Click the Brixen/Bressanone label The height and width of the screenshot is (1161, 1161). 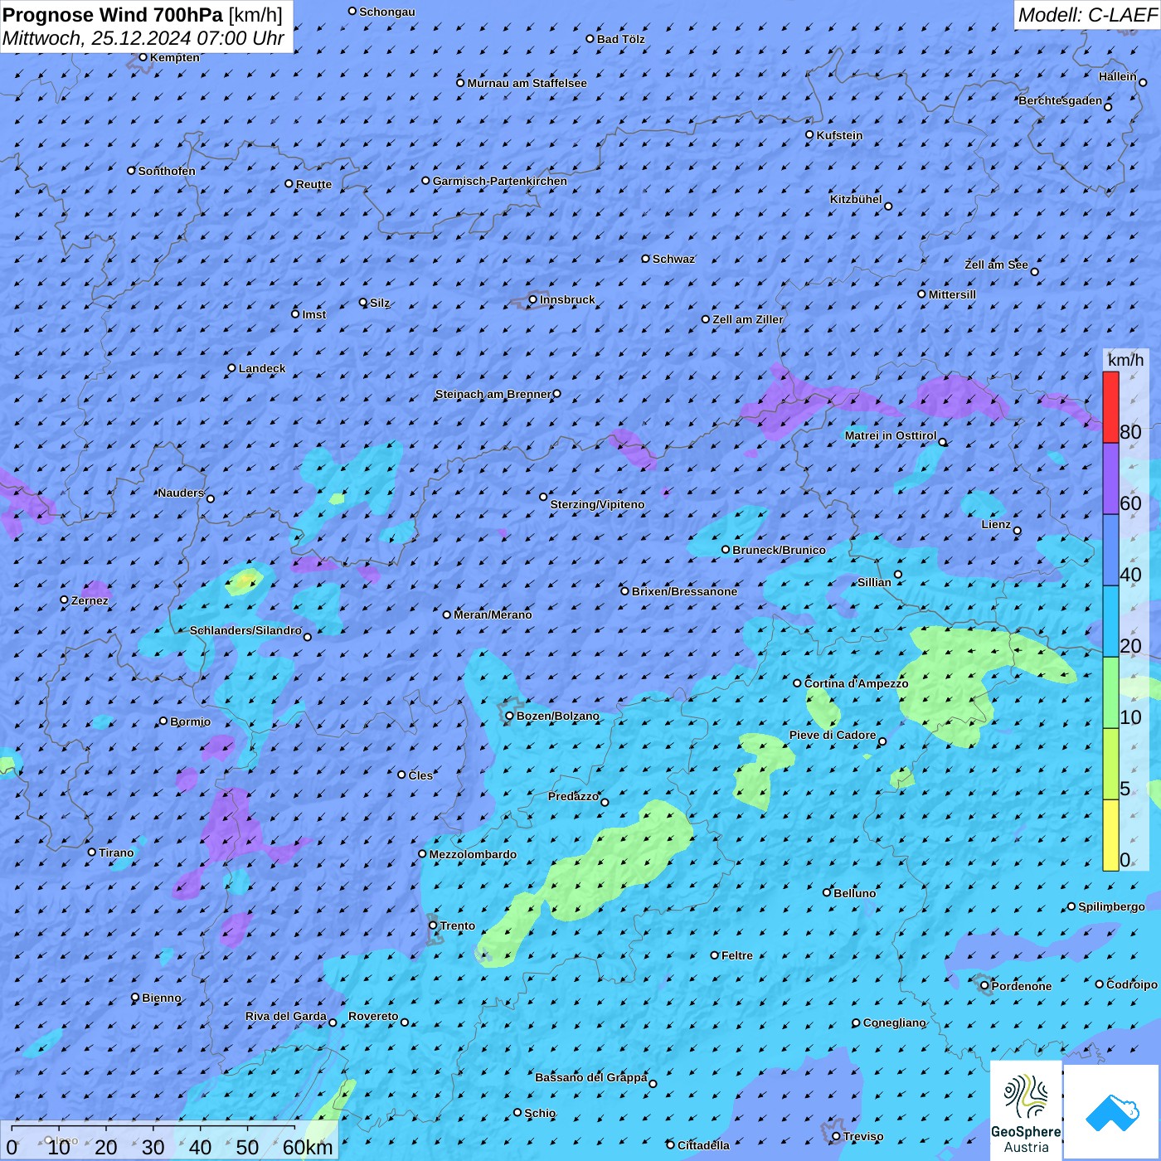pos(685,591)
